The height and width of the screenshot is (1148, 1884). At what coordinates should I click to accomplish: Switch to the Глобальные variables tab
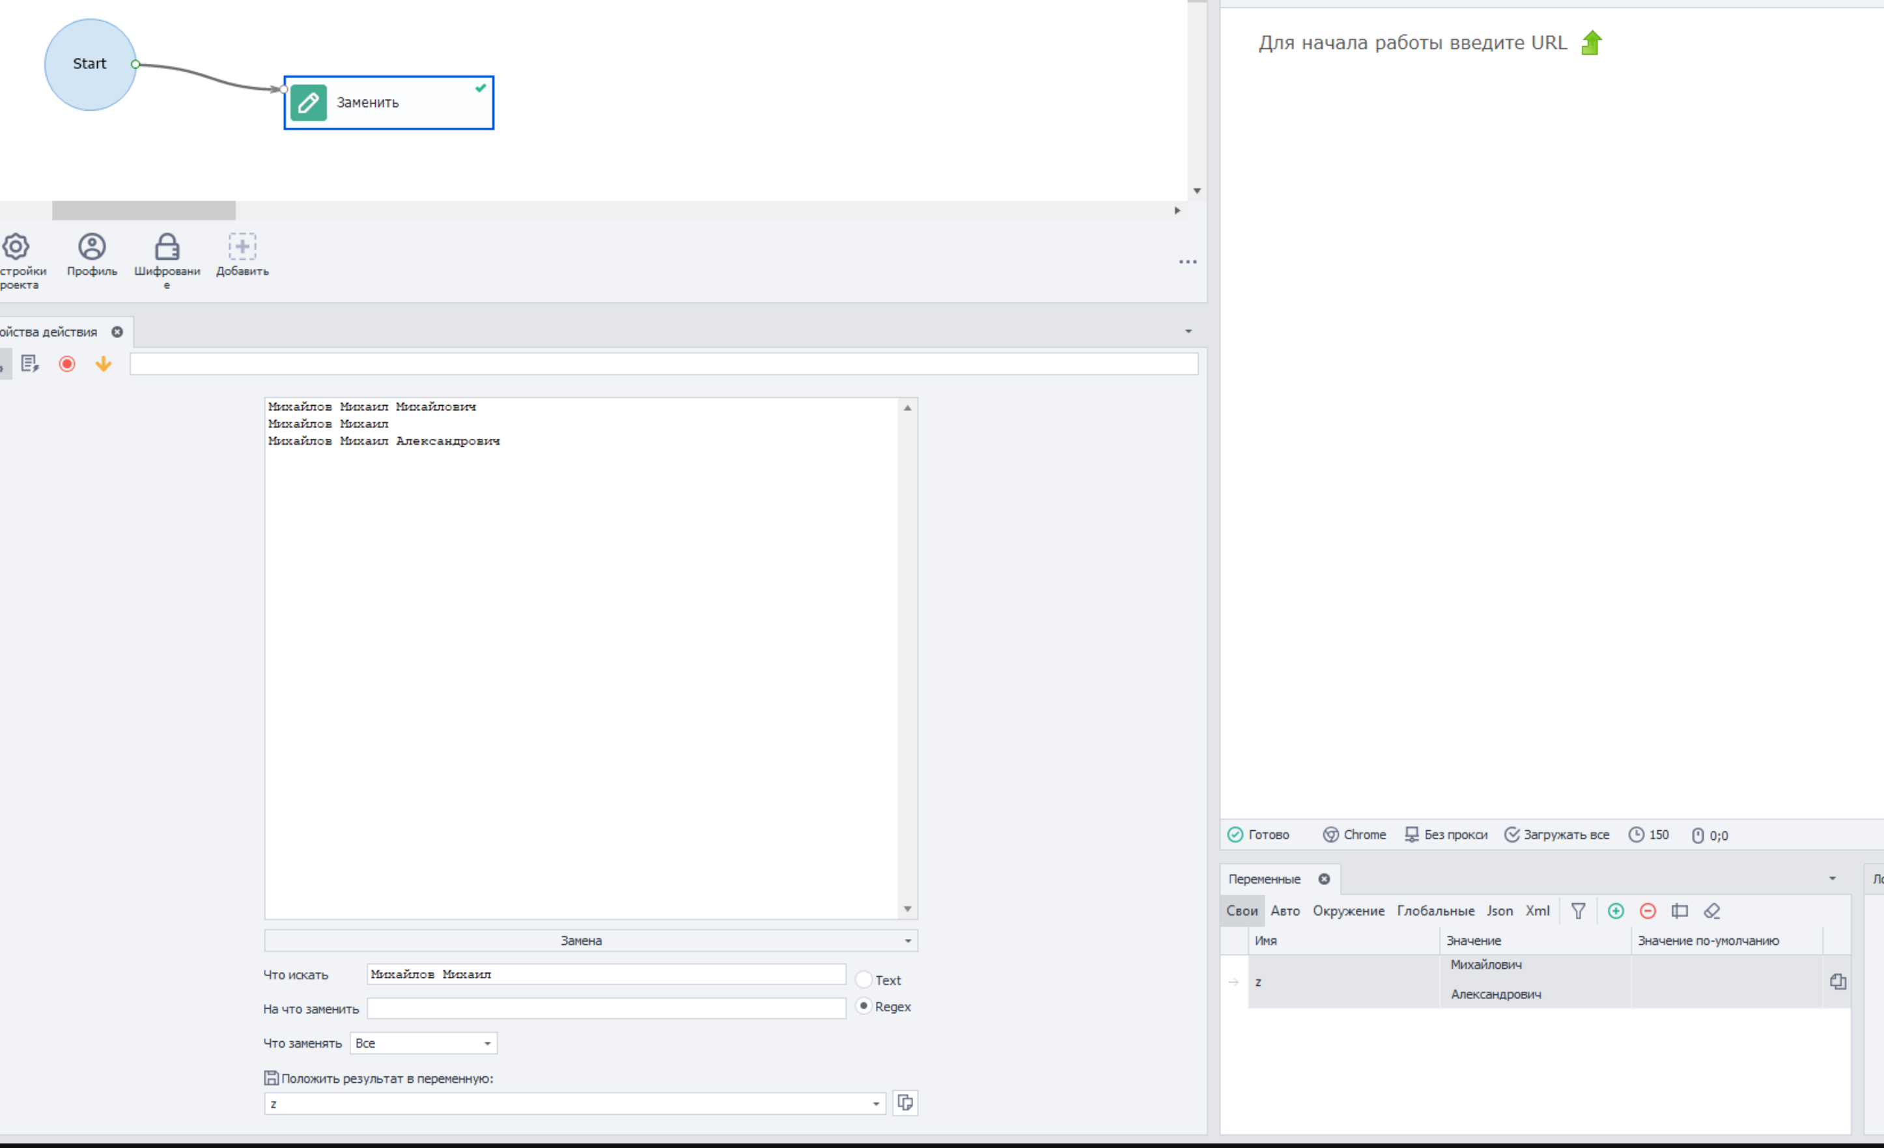click(1435, 911)
